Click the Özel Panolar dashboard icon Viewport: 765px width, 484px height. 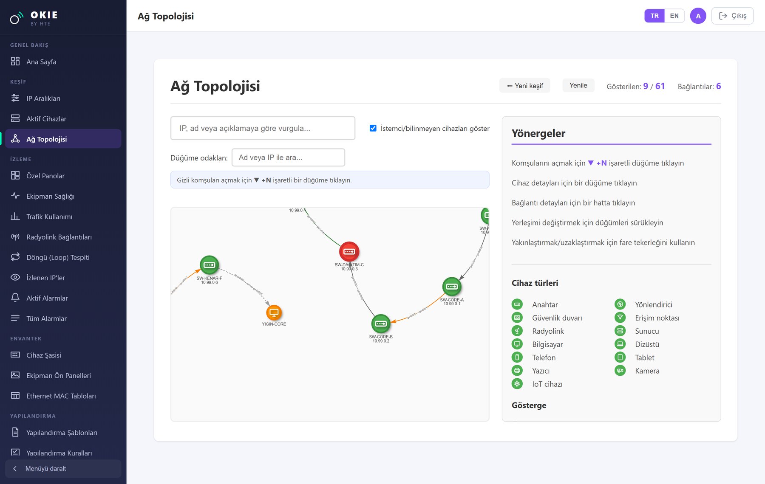(15, 175)
